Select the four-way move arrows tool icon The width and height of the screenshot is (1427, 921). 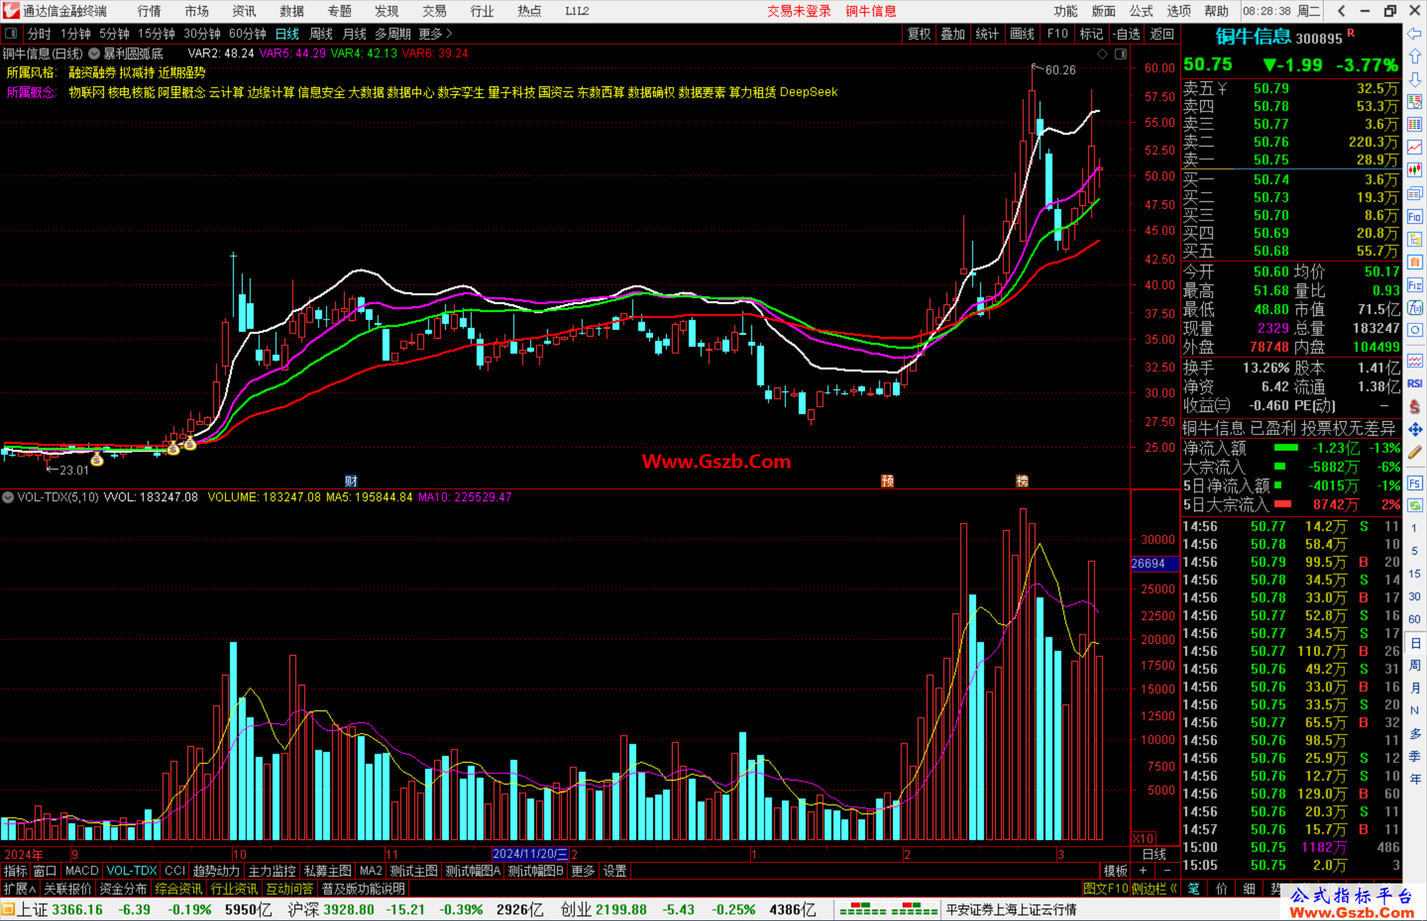tap(1414, 430)
